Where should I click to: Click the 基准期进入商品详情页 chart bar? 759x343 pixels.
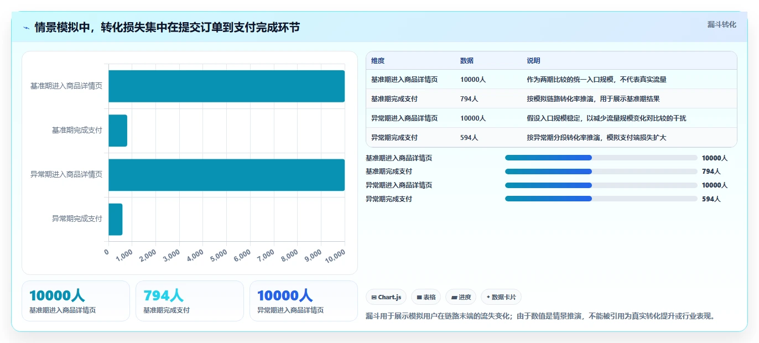(227, 86)
